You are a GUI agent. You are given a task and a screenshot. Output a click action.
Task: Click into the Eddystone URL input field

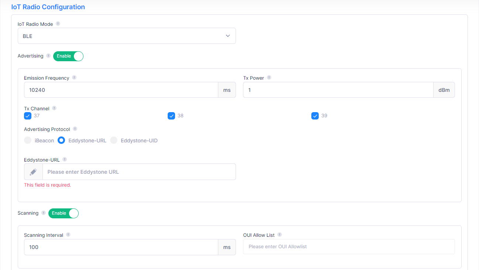(x=139, y=172)
